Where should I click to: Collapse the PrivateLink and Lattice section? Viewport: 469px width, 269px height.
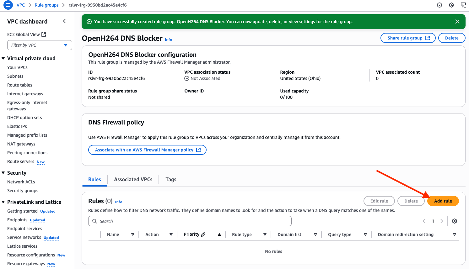pyautogui.click(x=3, y=202)
